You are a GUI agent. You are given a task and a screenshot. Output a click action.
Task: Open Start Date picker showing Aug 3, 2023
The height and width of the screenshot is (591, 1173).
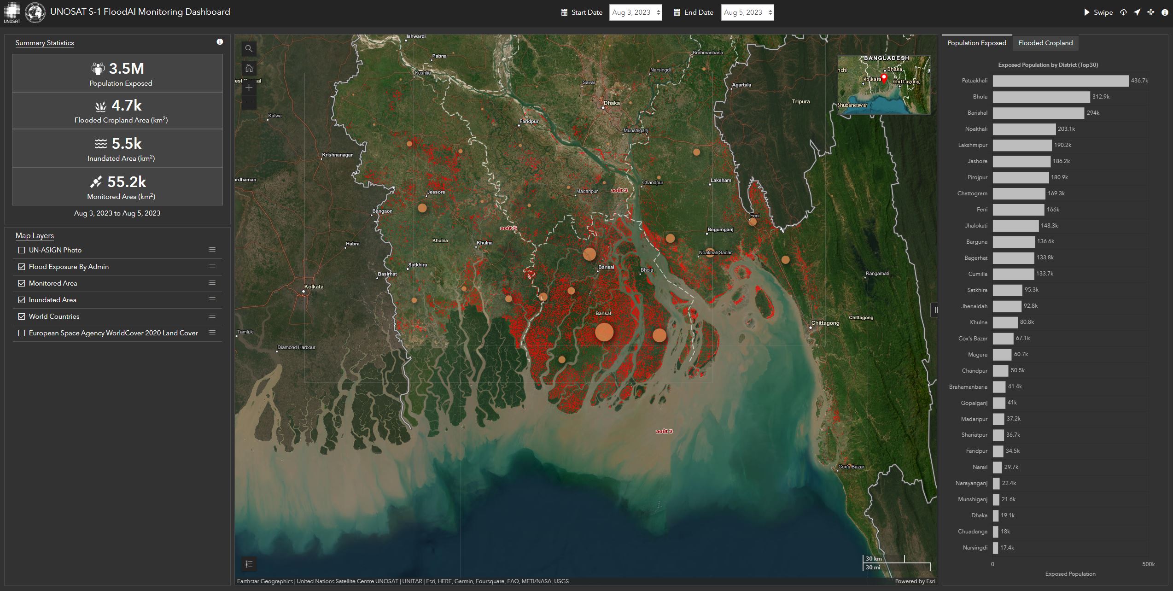click(636, 12)
